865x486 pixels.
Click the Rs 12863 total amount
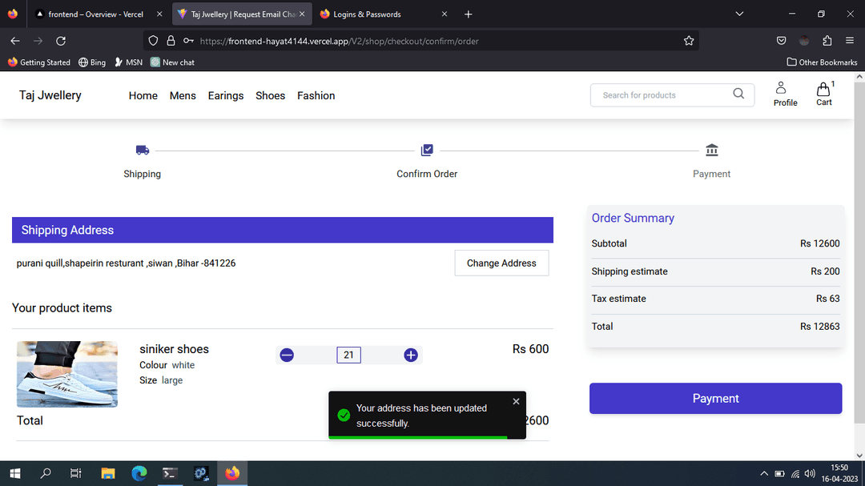click(x=820, y=327)
